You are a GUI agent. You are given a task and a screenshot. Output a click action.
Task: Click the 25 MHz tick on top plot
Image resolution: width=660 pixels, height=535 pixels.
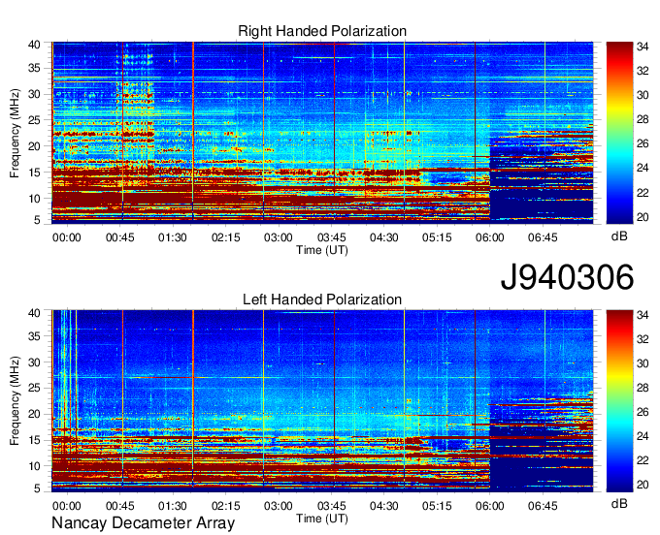point(34,120)
